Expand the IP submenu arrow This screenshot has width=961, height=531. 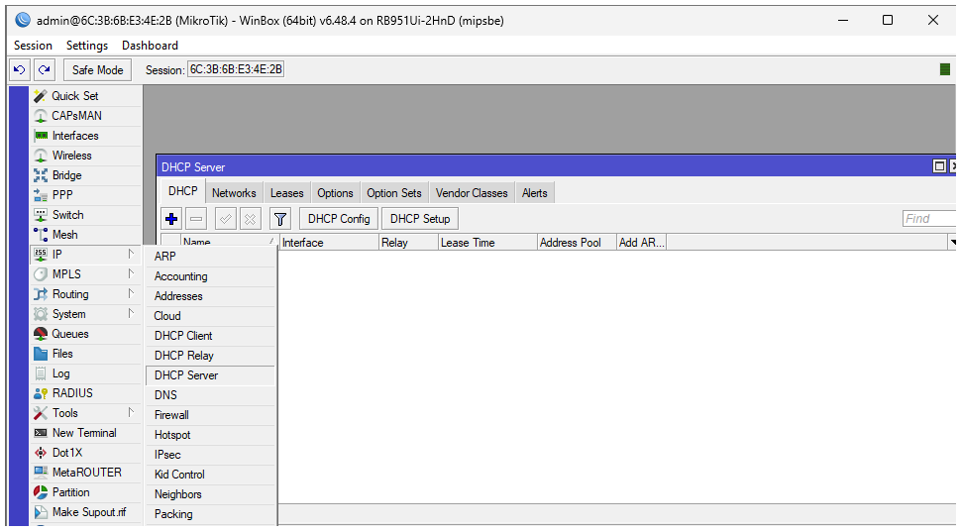coord(131,254)
